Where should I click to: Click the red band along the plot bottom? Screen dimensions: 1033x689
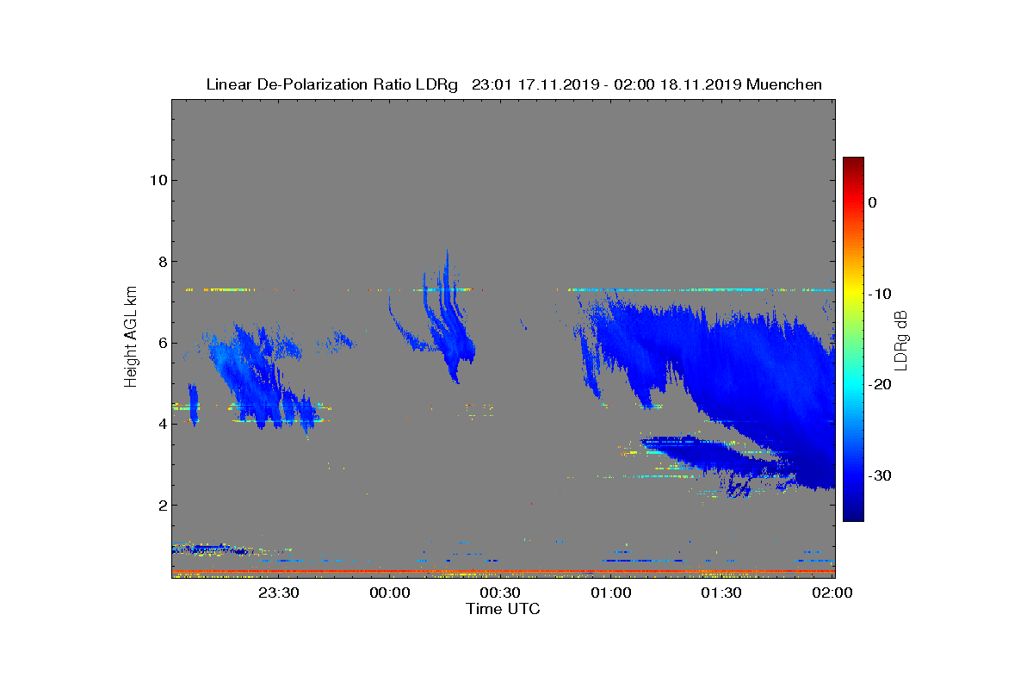[503, 571]
